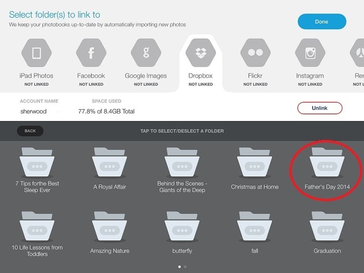Select the Father's Day 2014 folder
Image resolution: width=364 pixels, height=273 pixels.
click(x=327, y=163)
